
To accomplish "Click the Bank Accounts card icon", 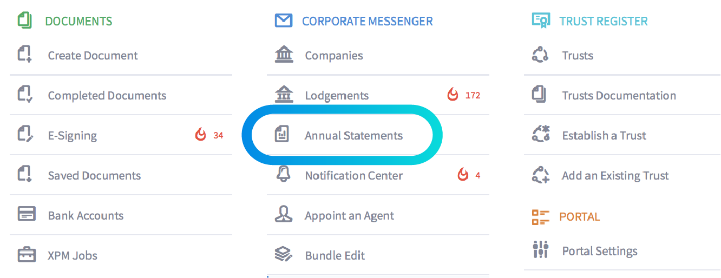I will click(27, 214).
